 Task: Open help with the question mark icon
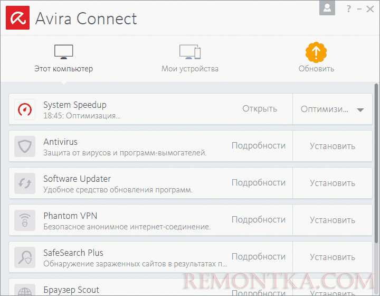[x=348, y=9]
